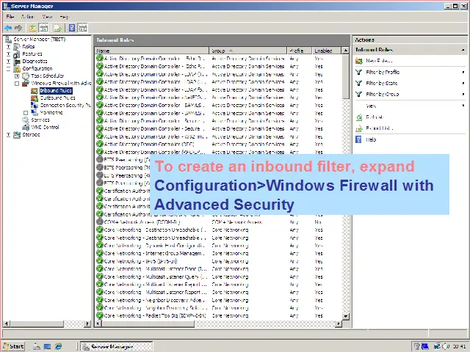This screenshot has width=470, height=352.
Task: Click the Back arrow toolbar icon
Action: [8, 28]
